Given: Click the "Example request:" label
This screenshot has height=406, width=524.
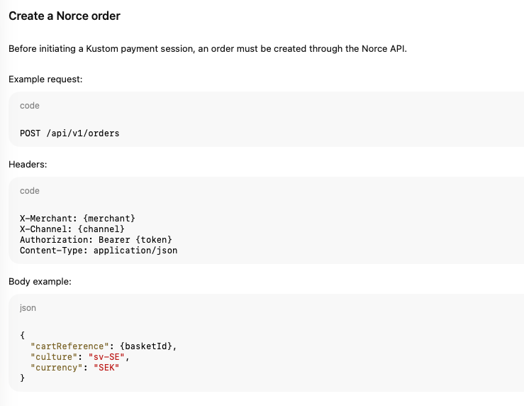Looking at the screenshot, I should (x=45, y=79).
